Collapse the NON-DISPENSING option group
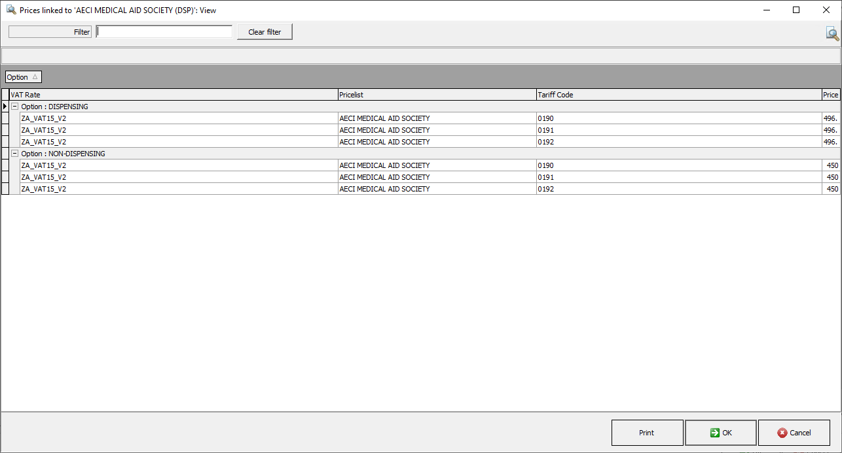This screenshot has height=453, width=842. tap(15, 154)
